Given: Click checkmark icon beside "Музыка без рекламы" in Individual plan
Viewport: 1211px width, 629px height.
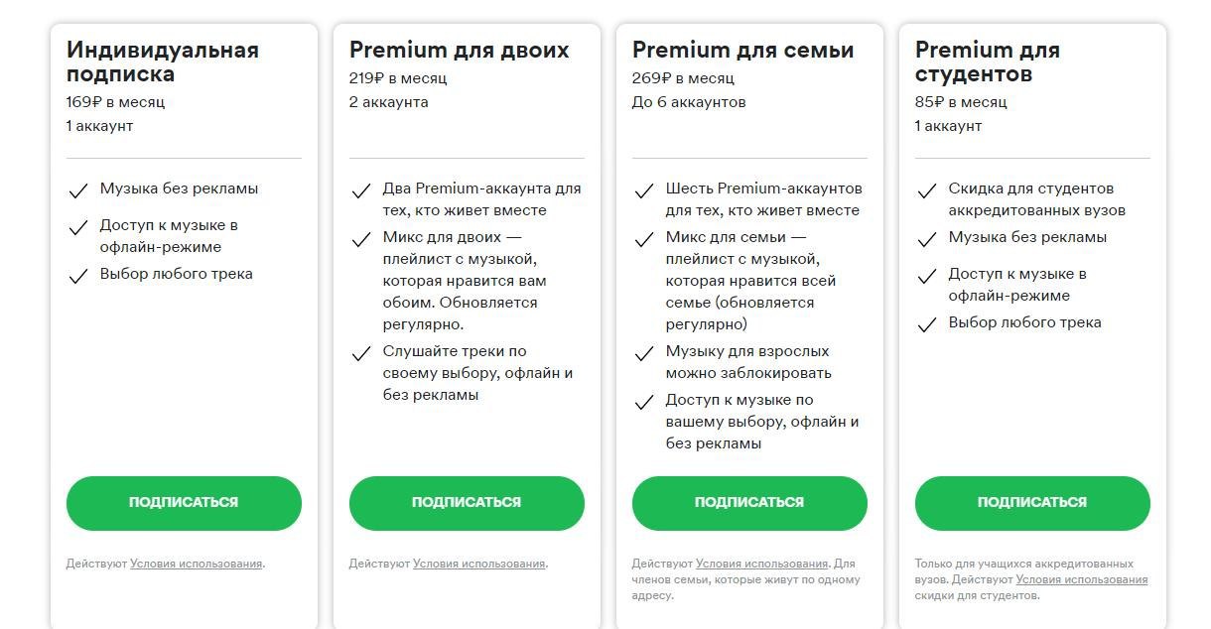Looking at the screenshot, I should pyautogui.click(x=78, y=190).
